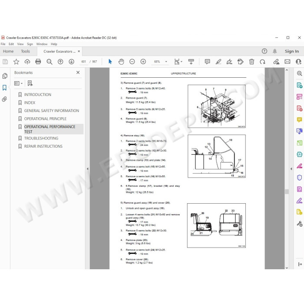Click the delete trash icon
The height and width of the screenshot is (304, 304).
point(251,62)
